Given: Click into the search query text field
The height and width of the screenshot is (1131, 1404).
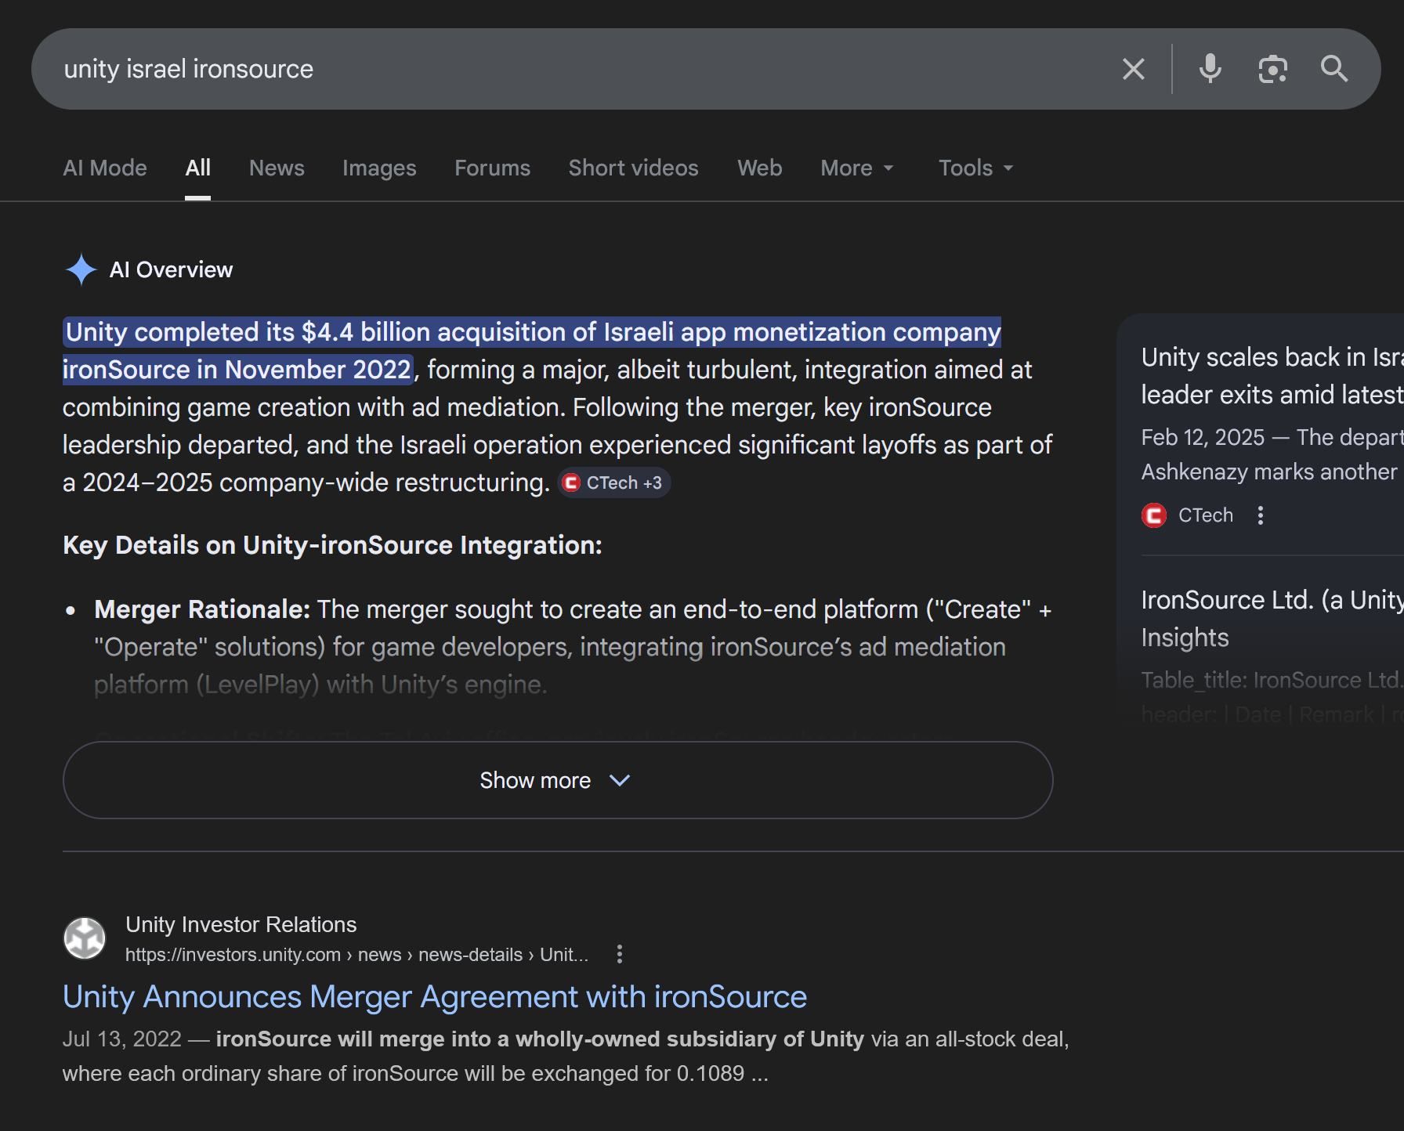Looking at the screenshot, I should pos(548,69).
